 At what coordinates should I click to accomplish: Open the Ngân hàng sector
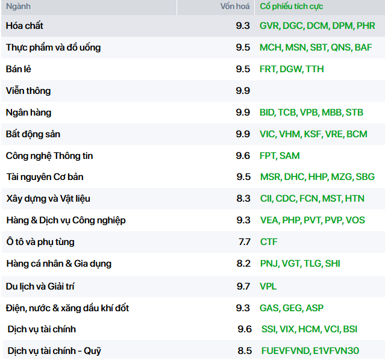(x=193, y=113)
